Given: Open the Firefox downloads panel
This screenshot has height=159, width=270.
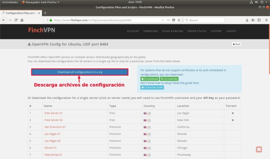Looking at the screenshot, I should pyautogui.click(x=247, y=20).
